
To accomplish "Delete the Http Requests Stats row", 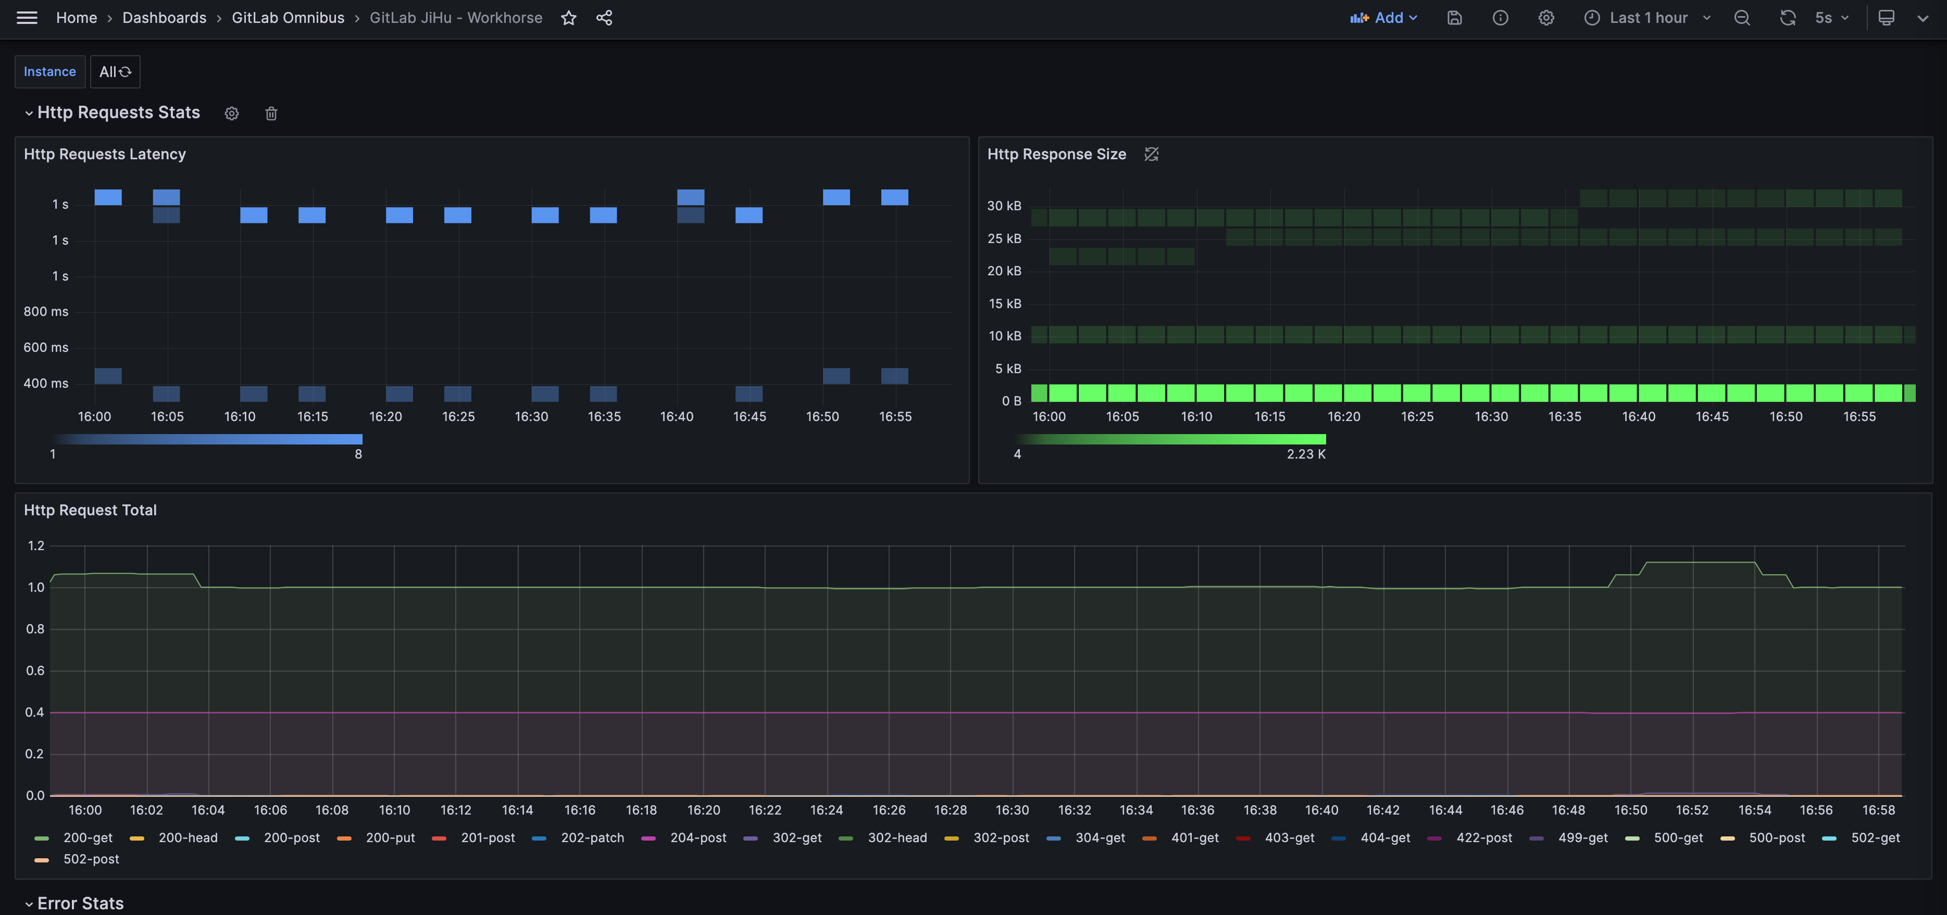I will pyautogui.click(x=271, y=113).
